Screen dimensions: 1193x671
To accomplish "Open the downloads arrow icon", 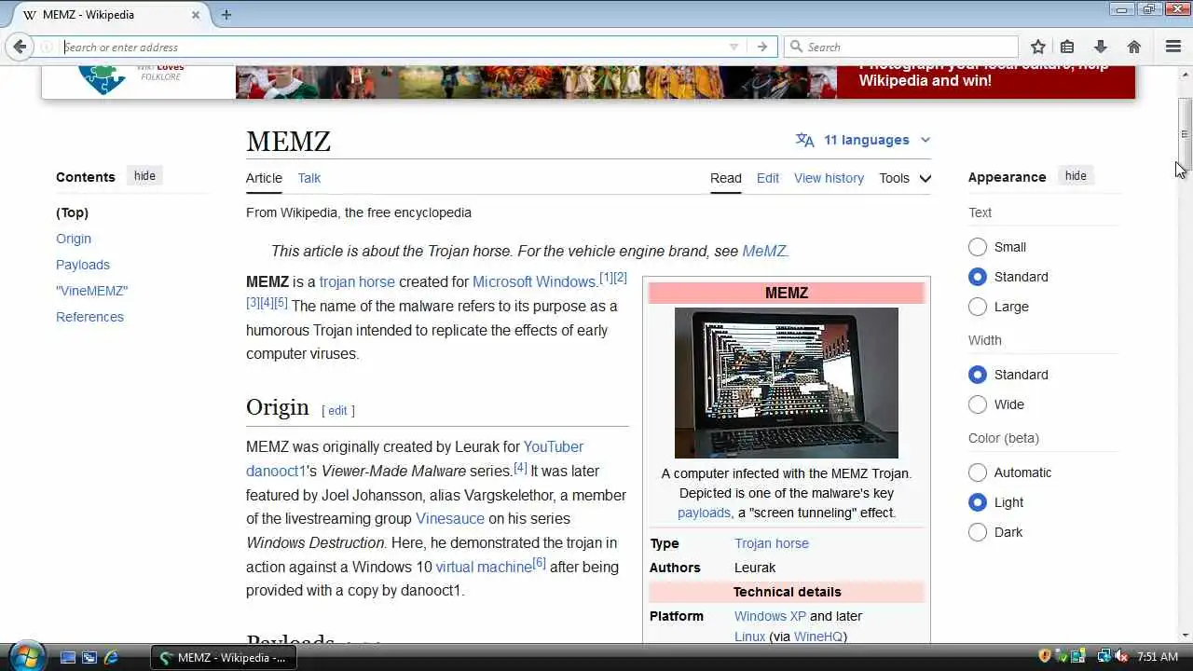I will pyautogui.click(x=1101, y=47).
